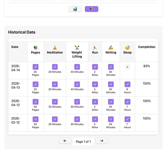Click the Page 1 of 1 indicator

click(83, 142)
